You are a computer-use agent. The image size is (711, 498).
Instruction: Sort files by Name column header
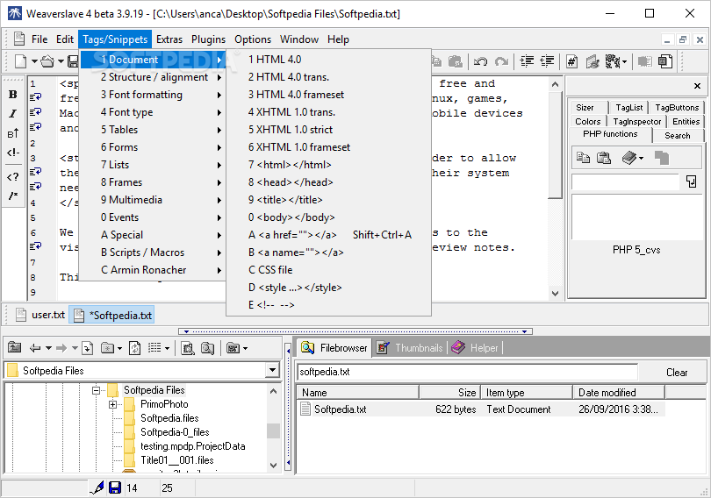tap(357, 393)
